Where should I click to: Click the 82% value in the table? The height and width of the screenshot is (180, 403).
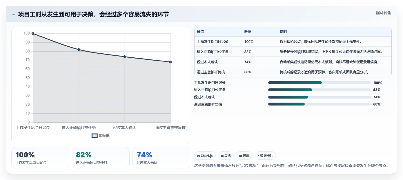(248, 52)
